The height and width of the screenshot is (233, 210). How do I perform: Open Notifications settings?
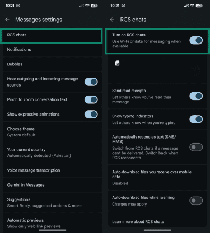pyautogui.click(x=53, y=50)
